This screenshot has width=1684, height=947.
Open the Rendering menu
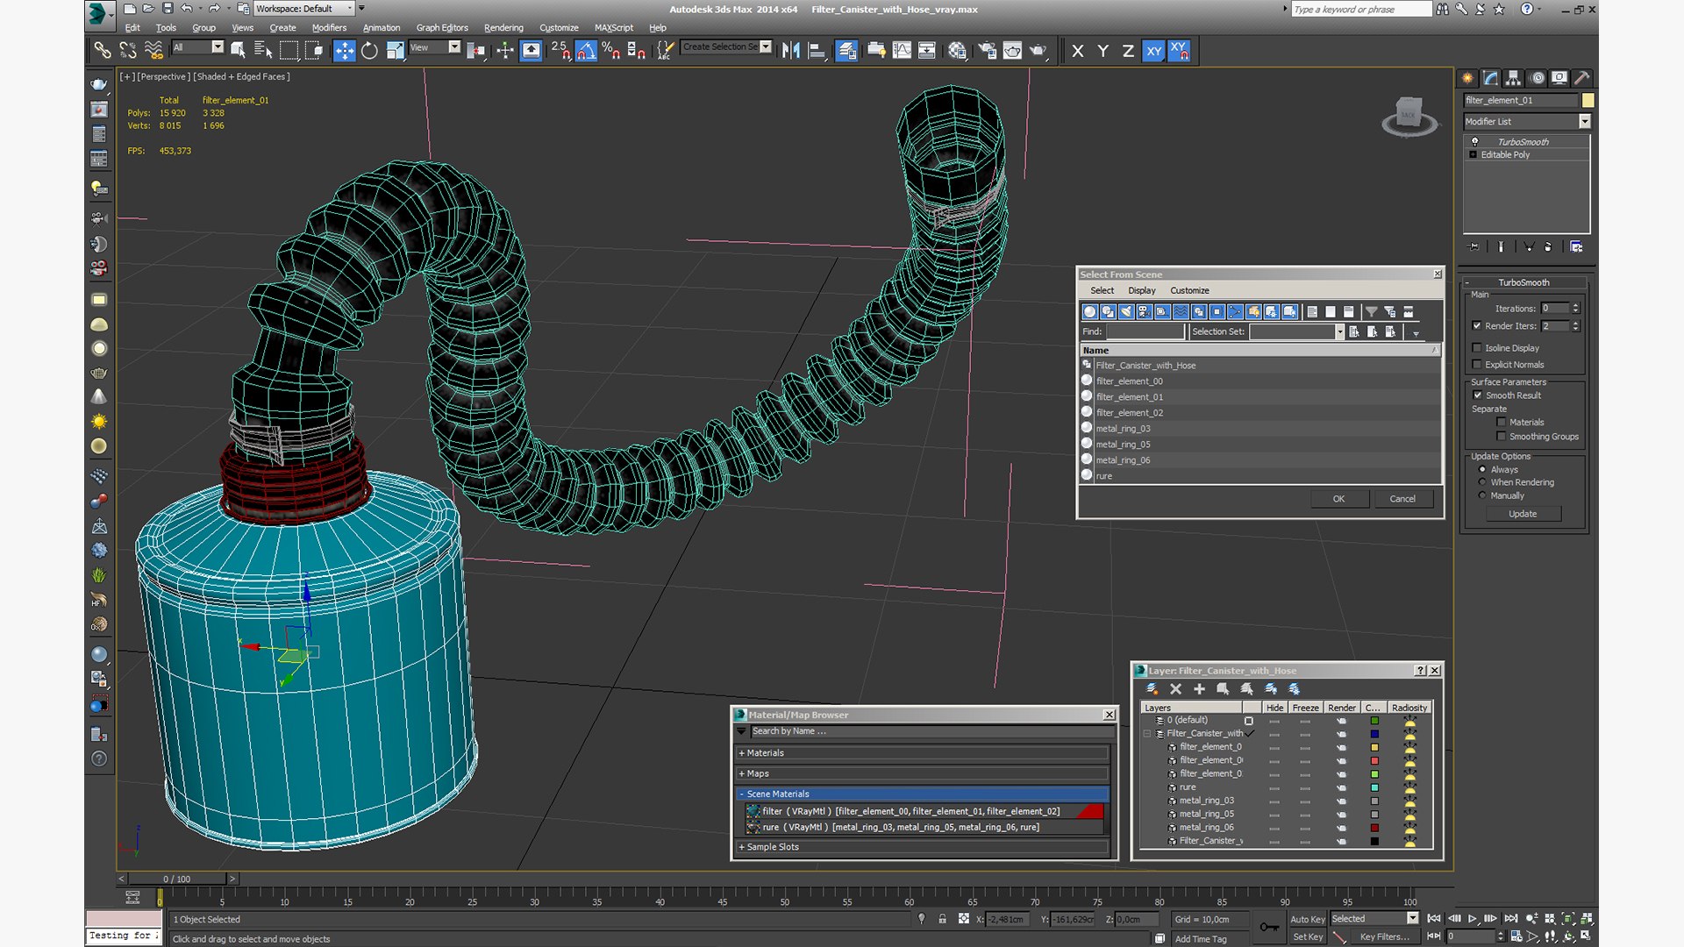[503, 27]
